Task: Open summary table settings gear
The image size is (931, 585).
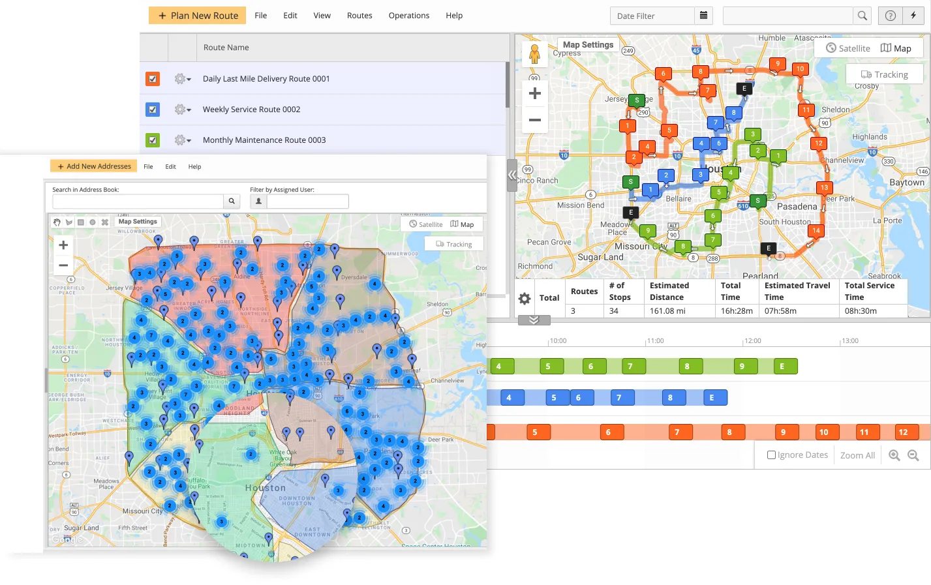Action: point(524,298)
